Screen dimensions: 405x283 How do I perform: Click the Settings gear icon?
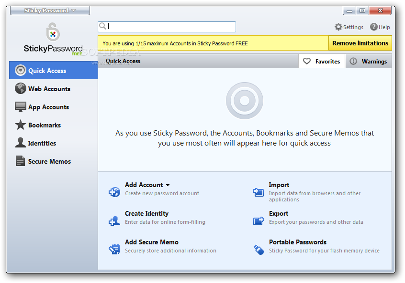click(338, 27)
